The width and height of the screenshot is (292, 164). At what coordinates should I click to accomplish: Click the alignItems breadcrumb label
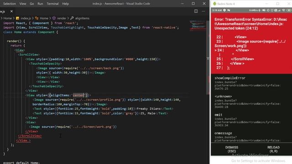(82, 18)
